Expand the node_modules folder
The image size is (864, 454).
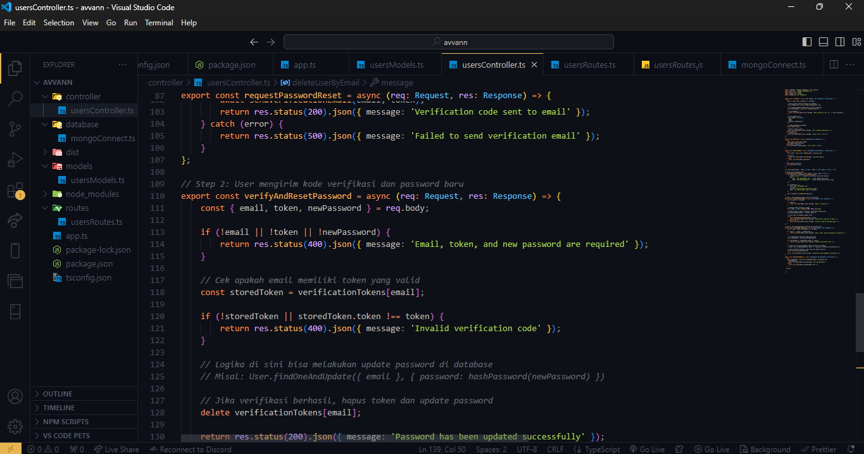[92, 194]
